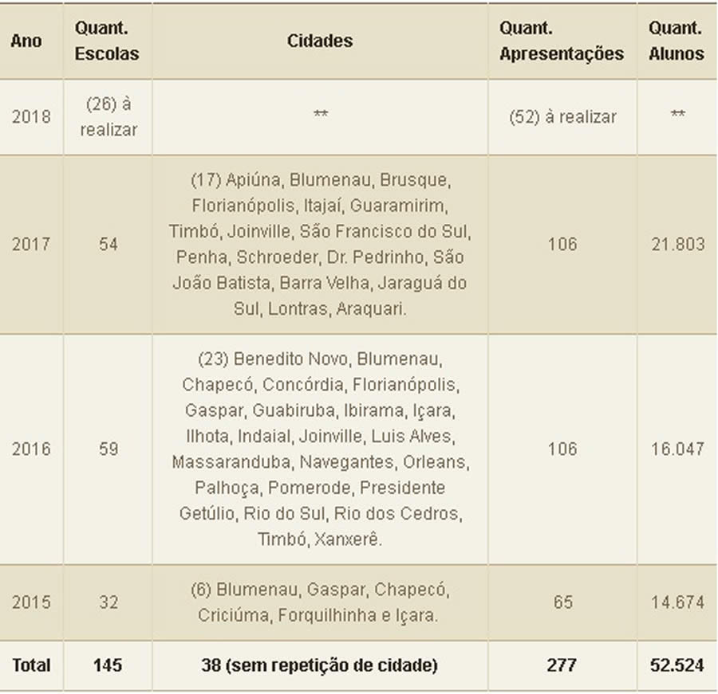
Task: Click the 2017 schools count 54
Action: click(108, 244)
